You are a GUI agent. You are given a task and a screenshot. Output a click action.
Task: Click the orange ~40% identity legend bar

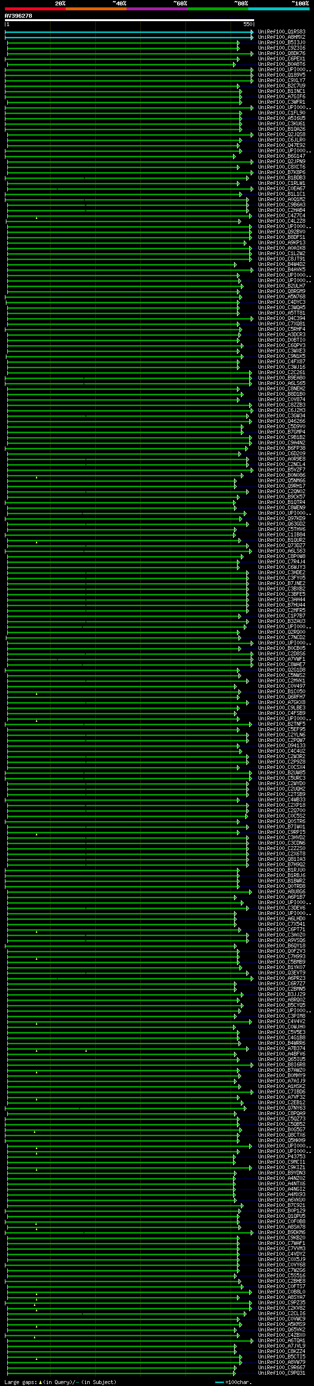96,9
